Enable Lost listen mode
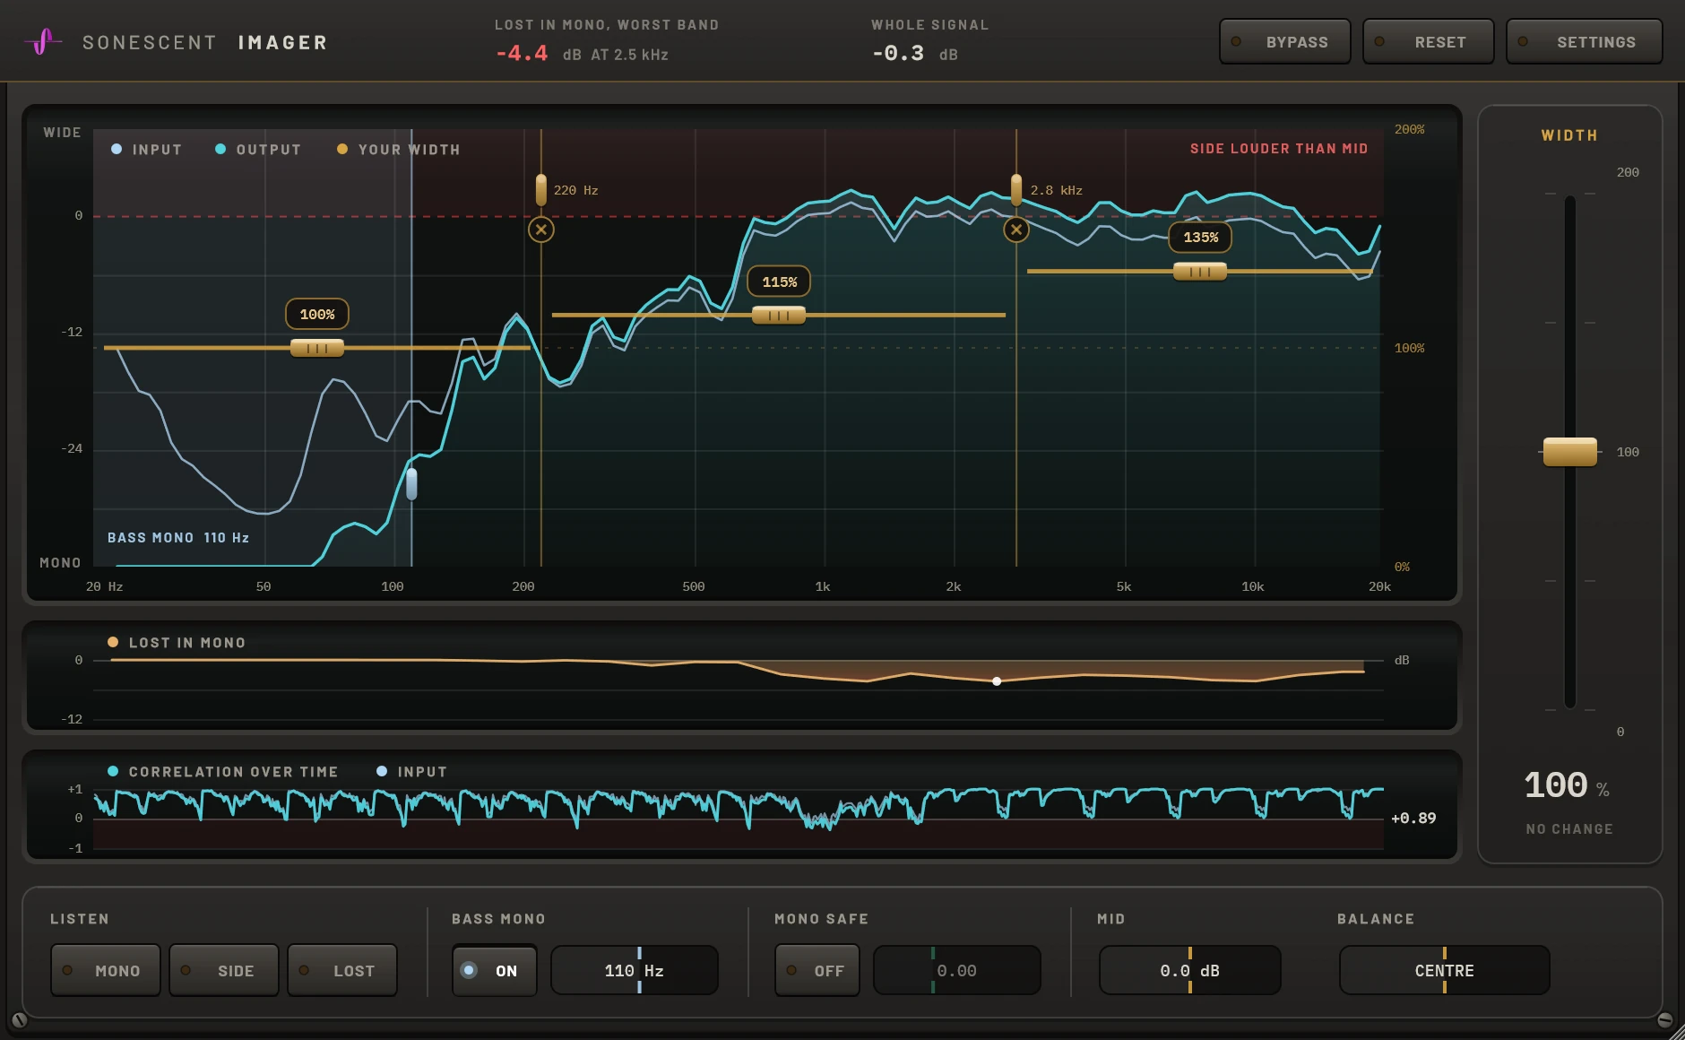This screenshot has width=1685, height=1040. point(341,970)
